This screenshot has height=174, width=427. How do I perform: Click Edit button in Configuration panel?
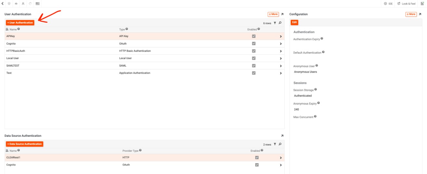(294, 22)
